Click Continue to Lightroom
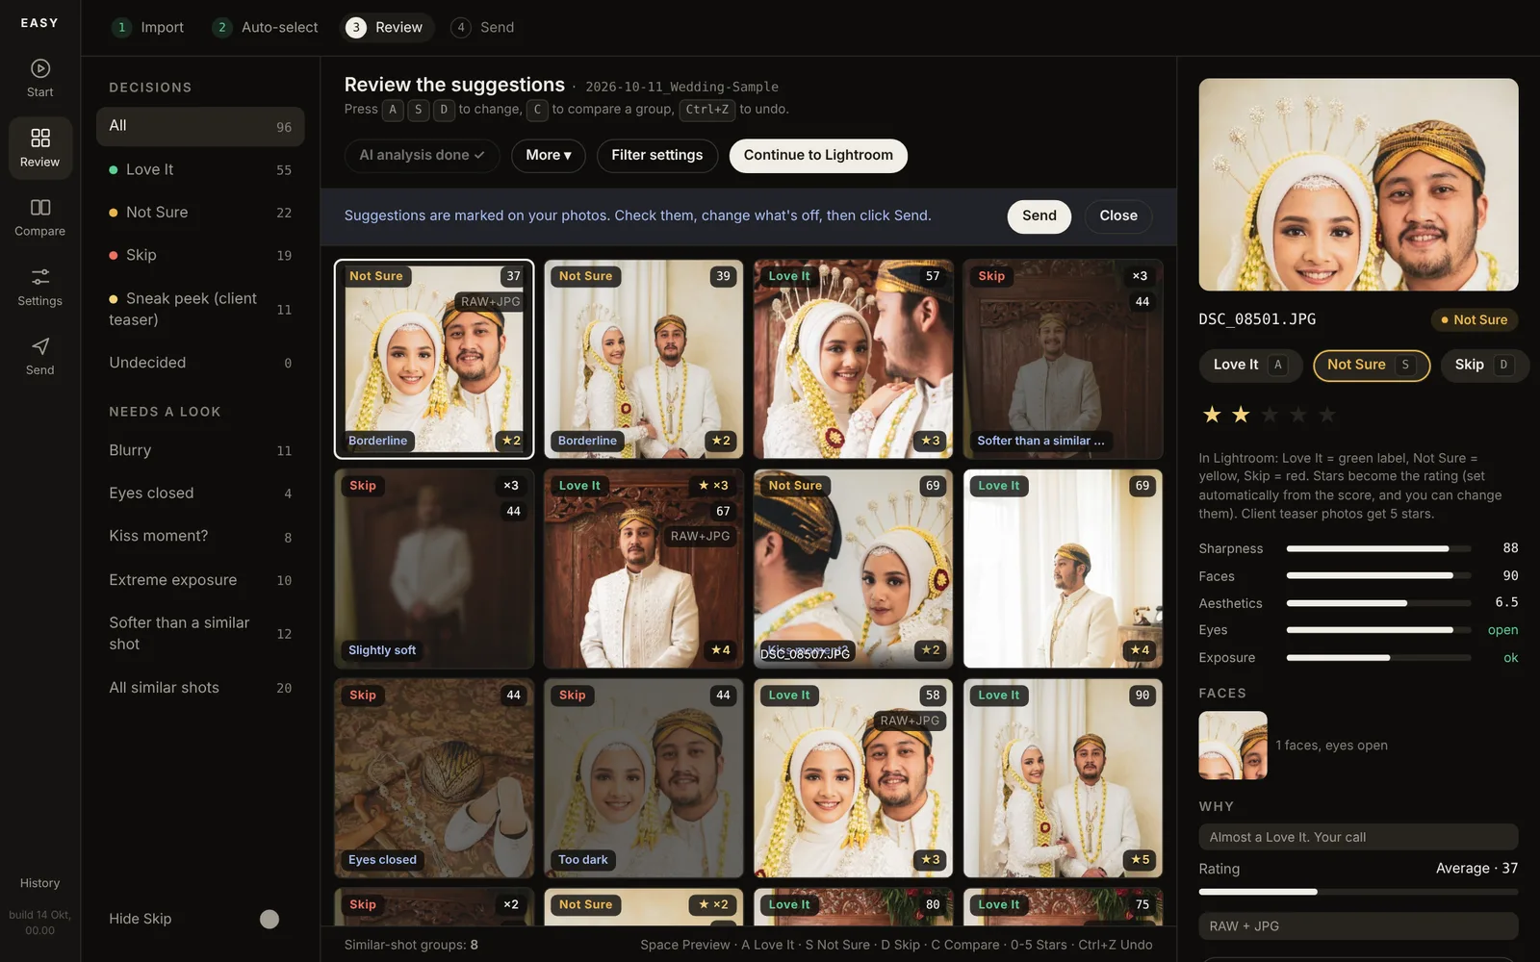Viewport: 1540px width, 962px height. [x=818, y=156]
